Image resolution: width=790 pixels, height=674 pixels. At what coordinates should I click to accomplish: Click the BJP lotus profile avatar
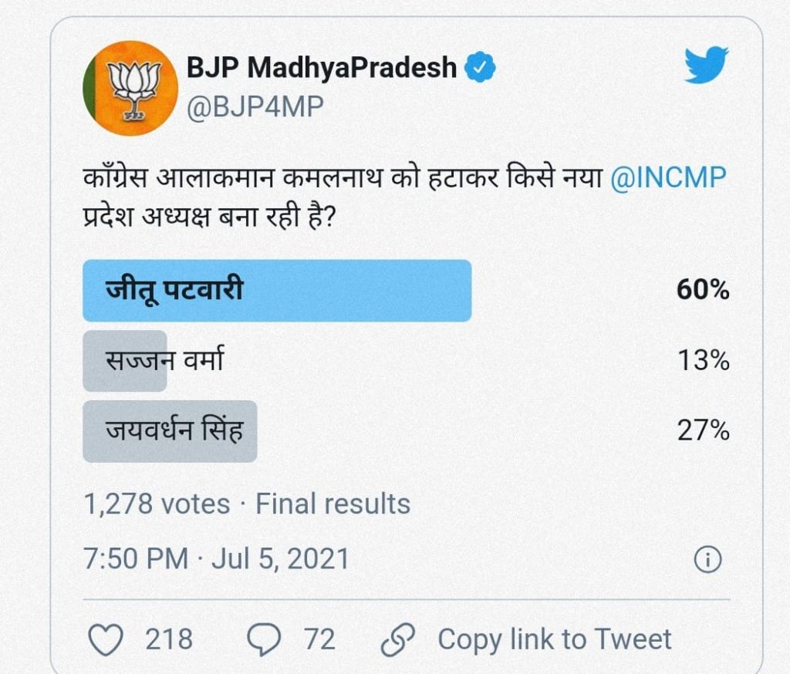pyautogui.click(x=130, y=89)
